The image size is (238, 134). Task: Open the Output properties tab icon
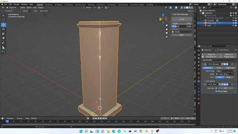tap(199, 58)
